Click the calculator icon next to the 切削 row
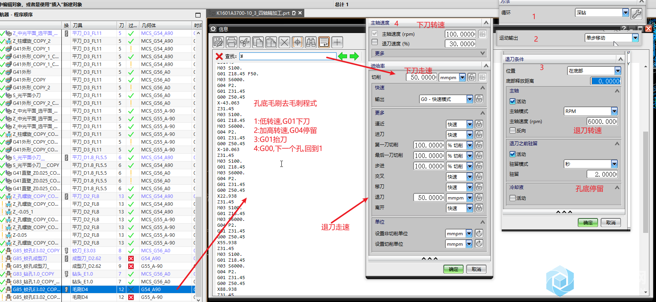The image size is (656, 302). point(482,77)
